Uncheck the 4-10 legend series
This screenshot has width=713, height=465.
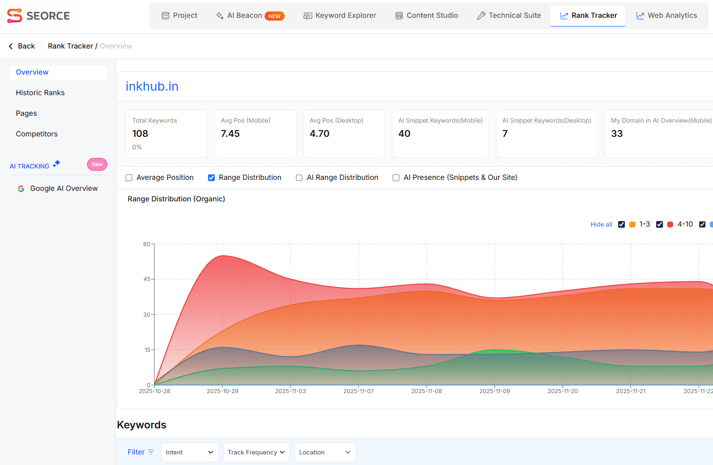[660, 224]
